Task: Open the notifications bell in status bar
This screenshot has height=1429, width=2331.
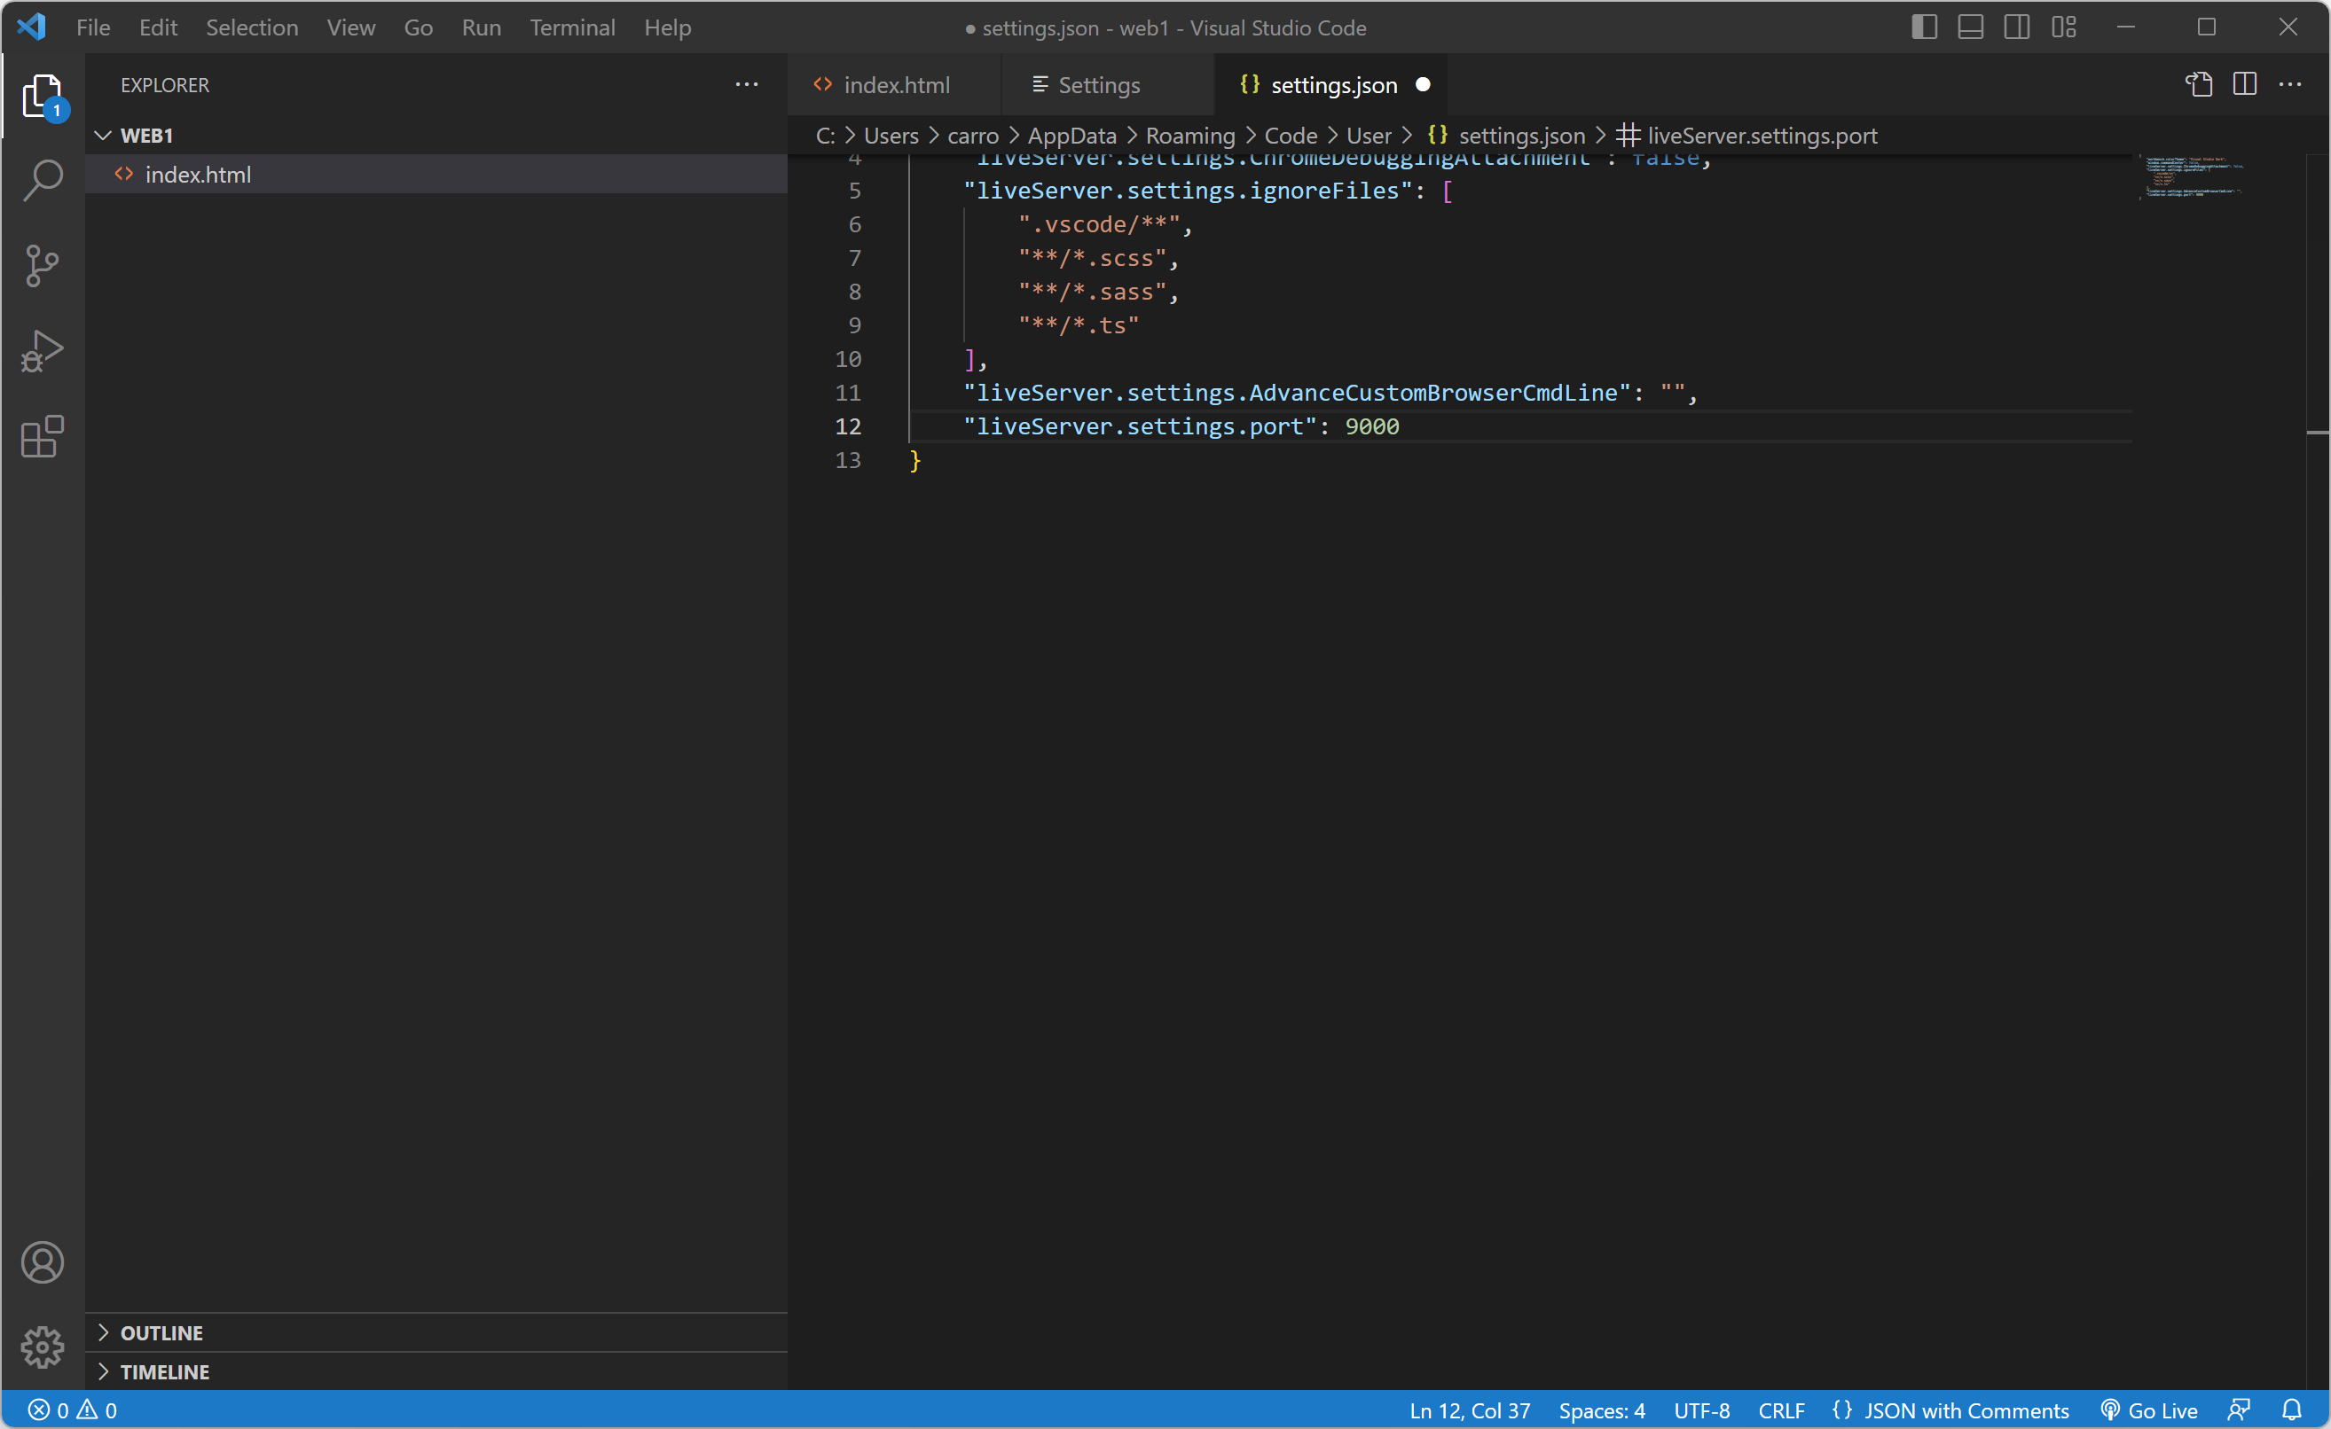Action: [x=2291, y=1409]
